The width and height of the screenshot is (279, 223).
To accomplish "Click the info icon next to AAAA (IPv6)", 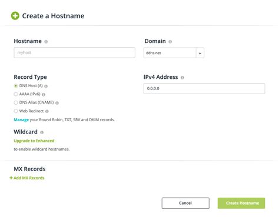I will pos(44,95).
